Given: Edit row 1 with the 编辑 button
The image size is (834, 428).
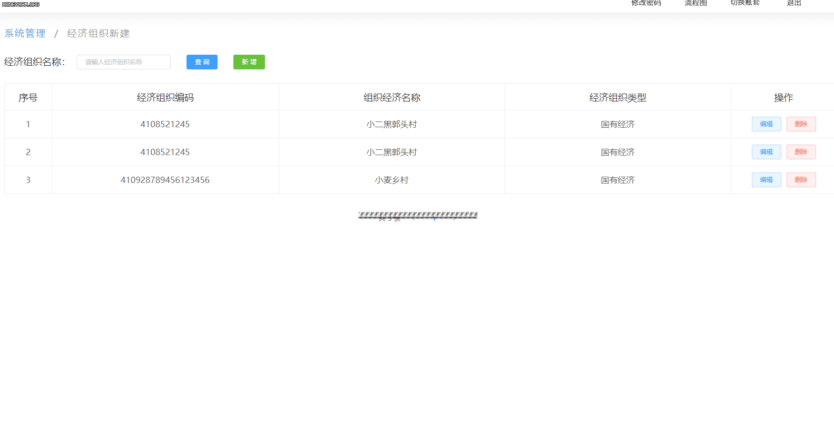Looking at the screenshot, I should coord(767,124).
